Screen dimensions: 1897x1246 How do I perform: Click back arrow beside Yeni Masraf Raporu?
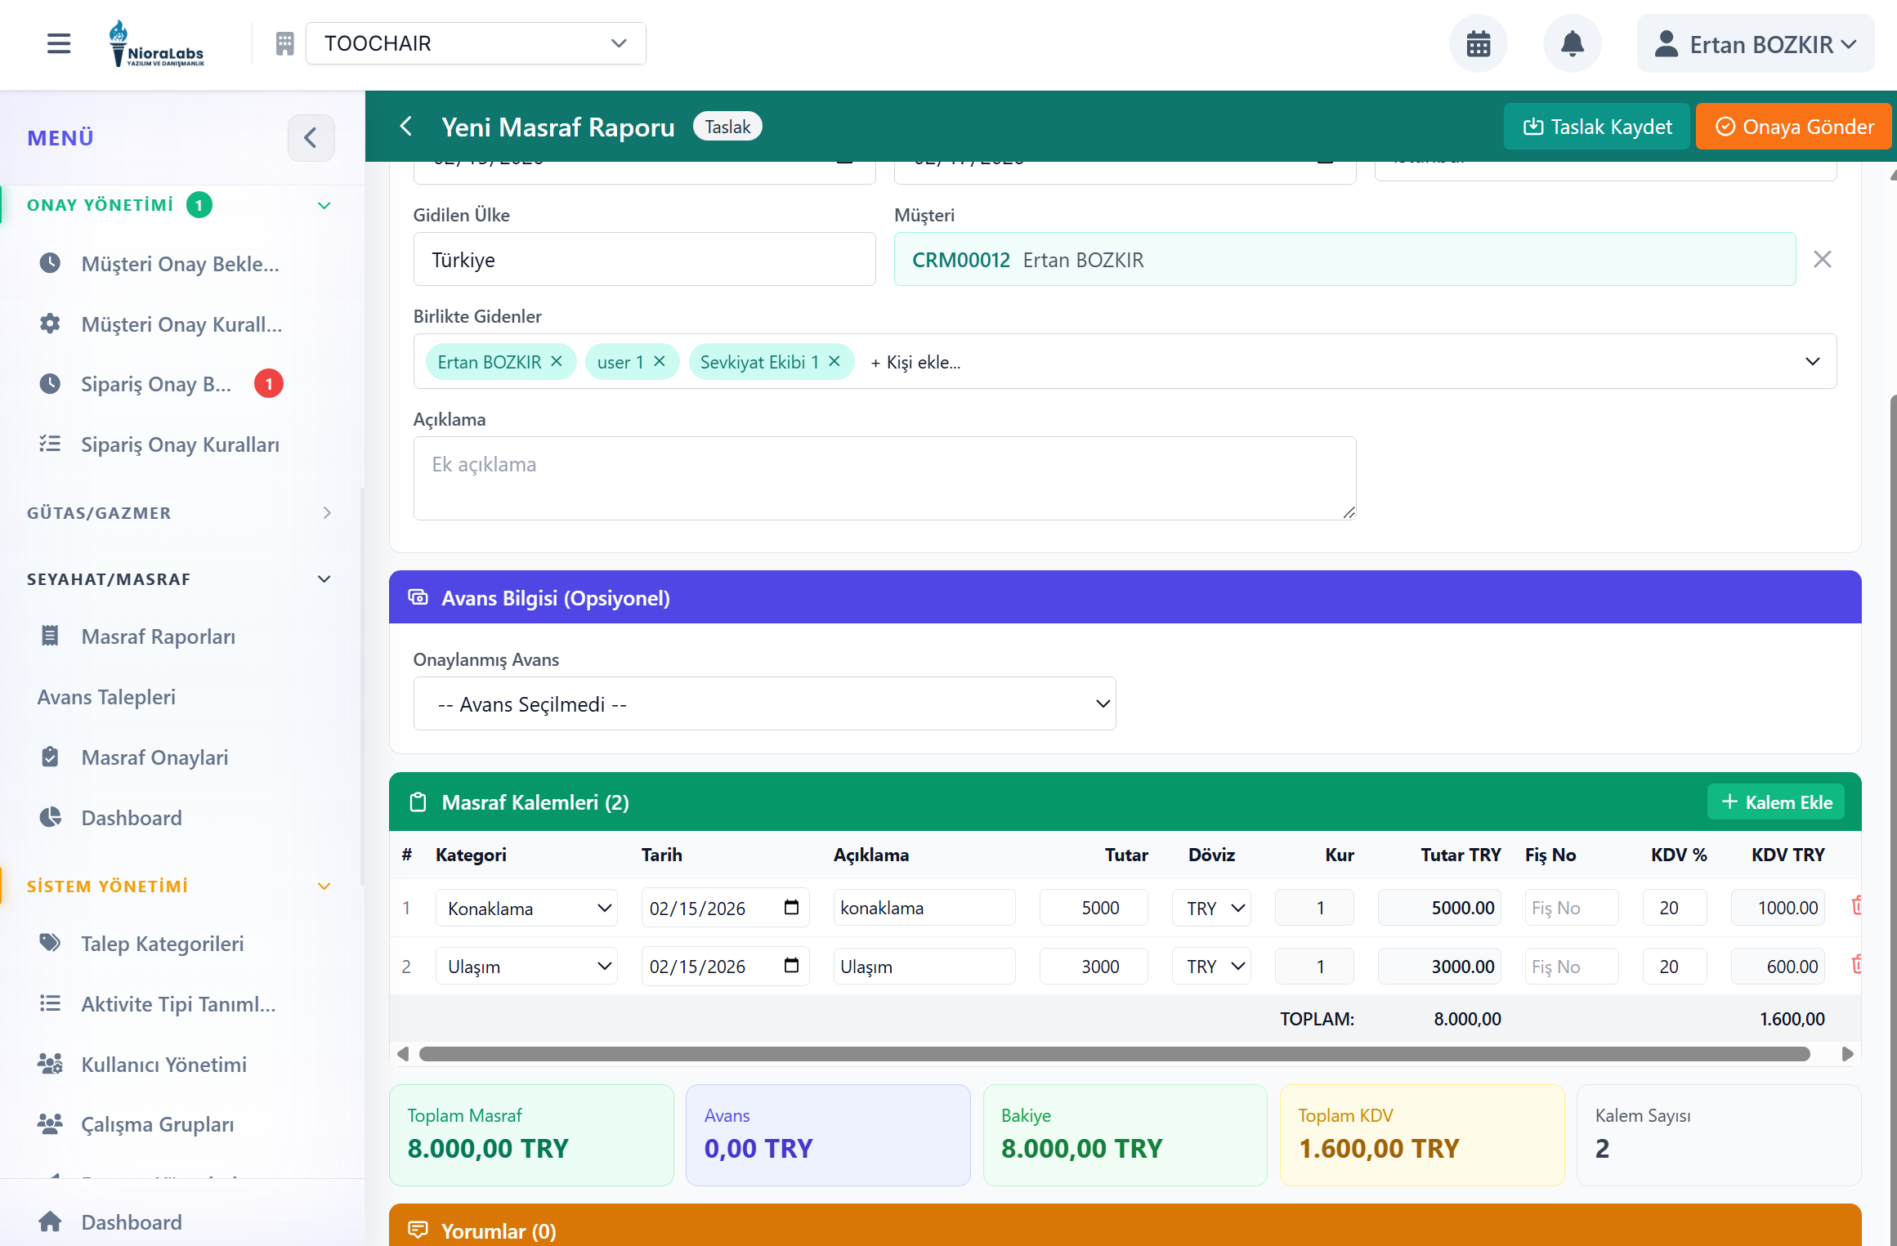pos(406,127)
